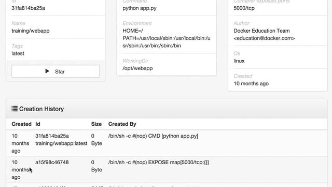Select the CMD [python app.py] history entry
Image resolution: width=332 pixels, height=187 pixels.
tap(153, 136)
